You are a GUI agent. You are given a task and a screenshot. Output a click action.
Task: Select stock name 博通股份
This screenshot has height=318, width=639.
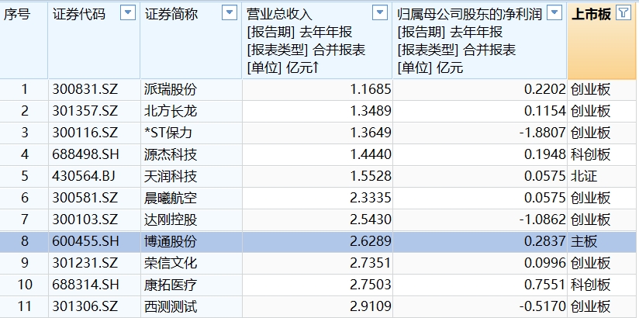[x=171, y=241]
